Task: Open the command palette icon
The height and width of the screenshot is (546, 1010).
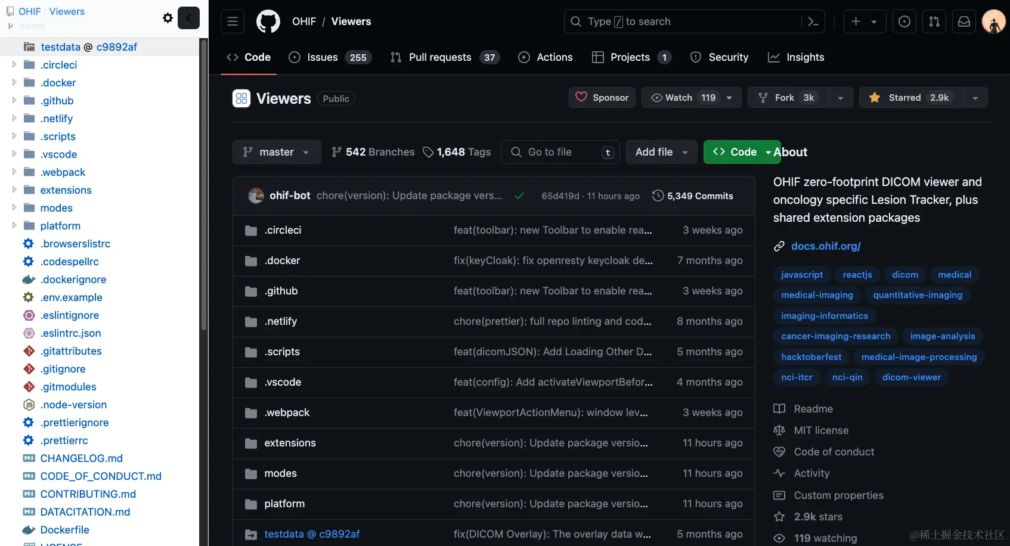Action: [x=813, y=21]
